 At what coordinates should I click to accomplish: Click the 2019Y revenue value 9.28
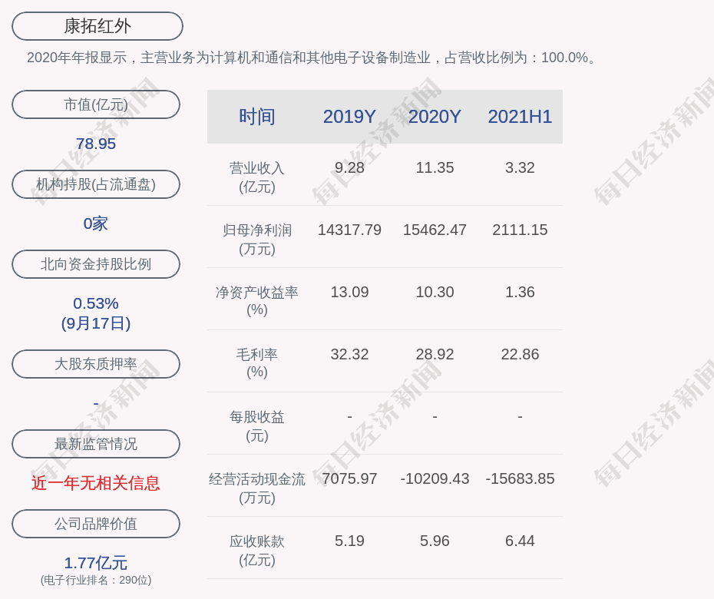pos(349,167)
